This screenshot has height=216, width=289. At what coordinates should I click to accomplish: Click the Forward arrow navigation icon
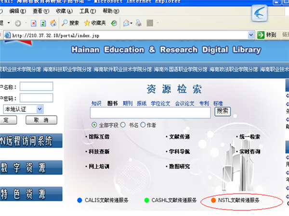click(18, 24)
